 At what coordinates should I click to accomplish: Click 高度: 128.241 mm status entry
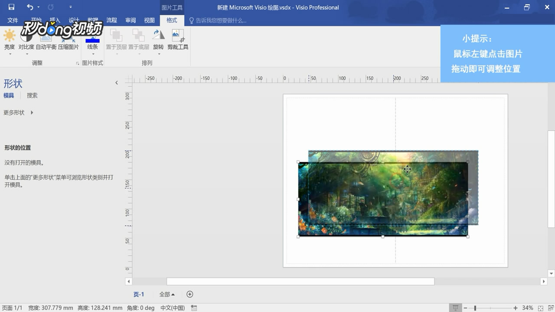[100, 308]
